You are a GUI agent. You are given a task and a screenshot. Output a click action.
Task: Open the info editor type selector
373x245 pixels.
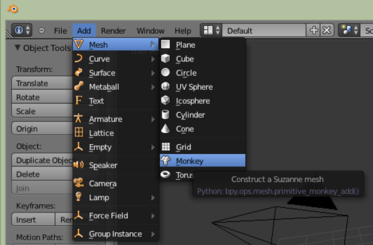point(22,30)
